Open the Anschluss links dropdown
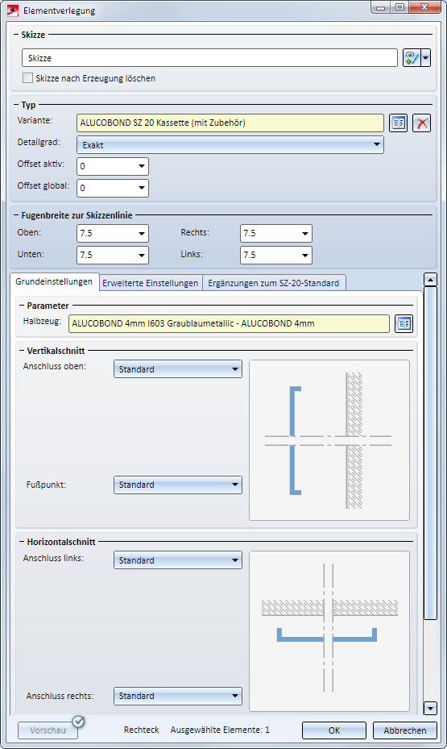 178,560
